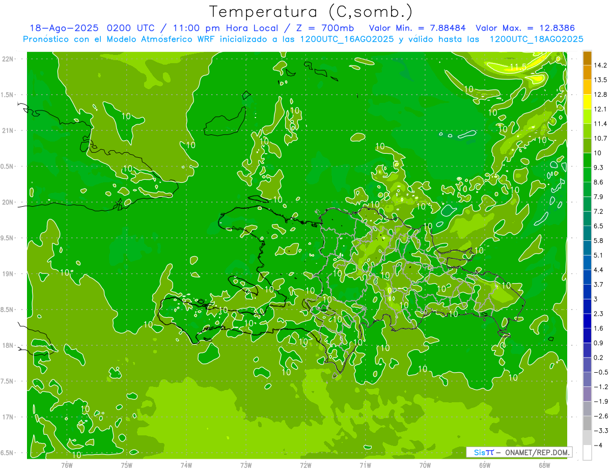
Task: Click the "8.6" color scale label
Action: coord(599,182)
